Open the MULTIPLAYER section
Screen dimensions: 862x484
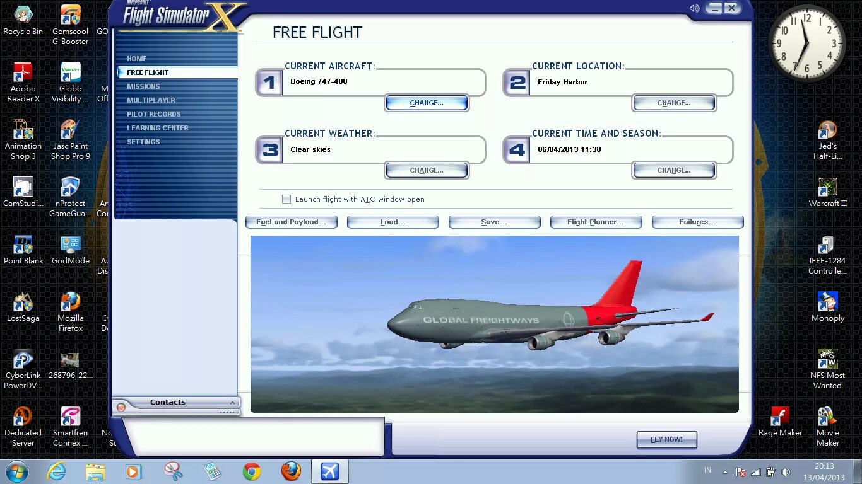click(151, 100)
